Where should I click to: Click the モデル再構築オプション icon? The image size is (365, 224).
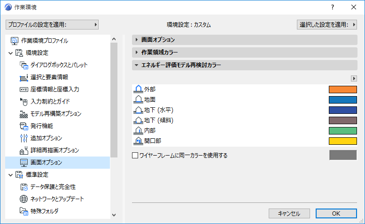(x=24, y=113)
